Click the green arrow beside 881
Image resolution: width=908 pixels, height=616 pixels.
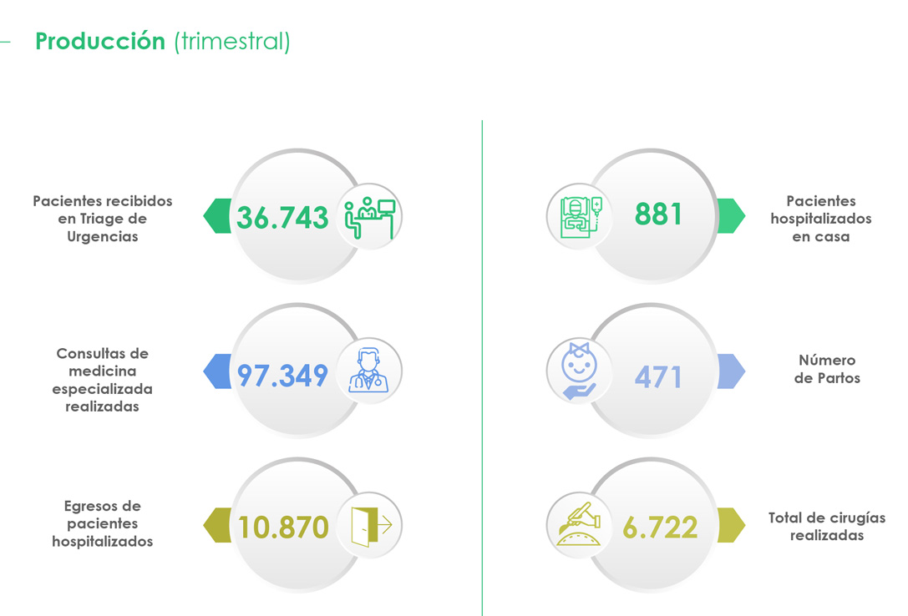point(732,215)
